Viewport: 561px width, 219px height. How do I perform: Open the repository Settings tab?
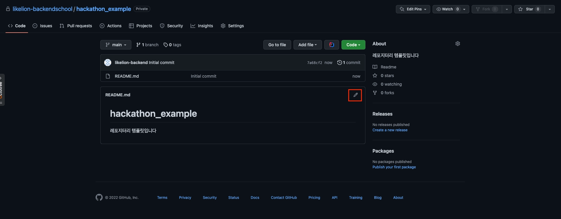[232, 26]
